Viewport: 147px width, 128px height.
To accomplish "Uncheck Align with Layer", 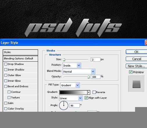I will (x=86, y=98).
